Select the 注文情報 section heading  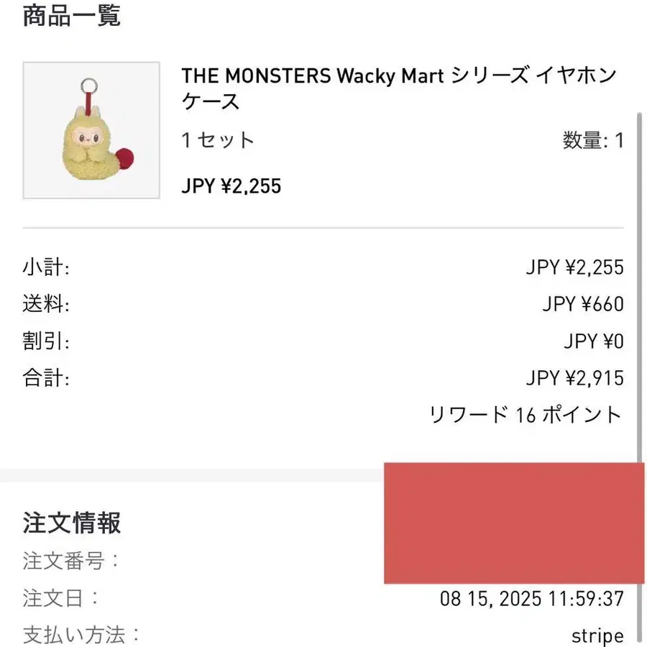tap(71, 523)
